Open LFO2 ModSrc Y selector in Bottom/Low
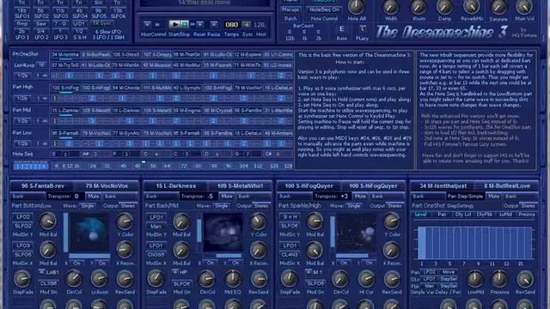Image resolution: width=550 pixels, height=309 pixels. click(x=23, y=217)
